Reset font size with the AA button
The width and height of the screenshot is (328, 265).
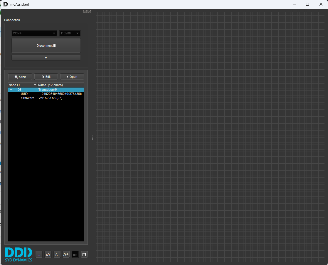(x=48, y=254)
